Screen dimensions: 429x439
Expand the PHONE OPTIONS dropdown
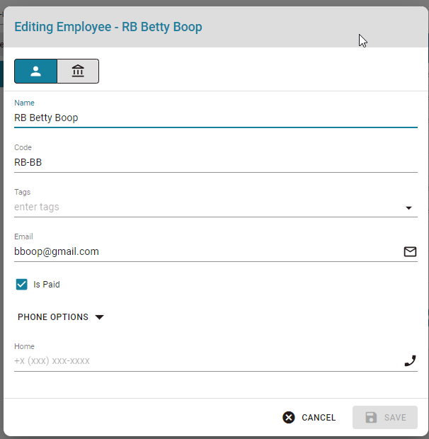(61, 317)
